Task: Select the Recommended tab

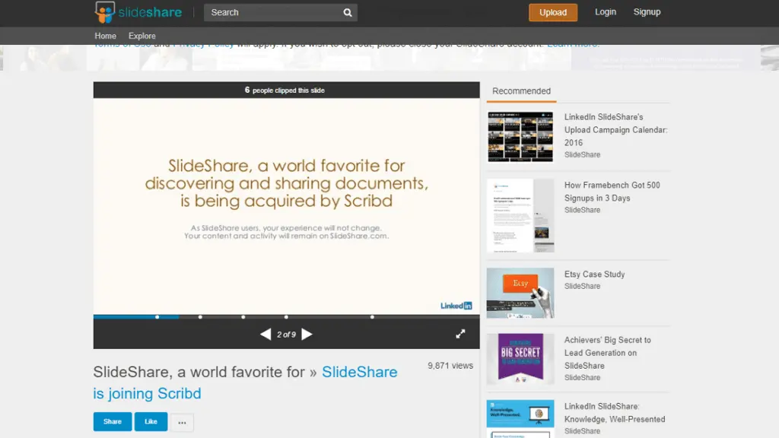Action: pos(521,91)
